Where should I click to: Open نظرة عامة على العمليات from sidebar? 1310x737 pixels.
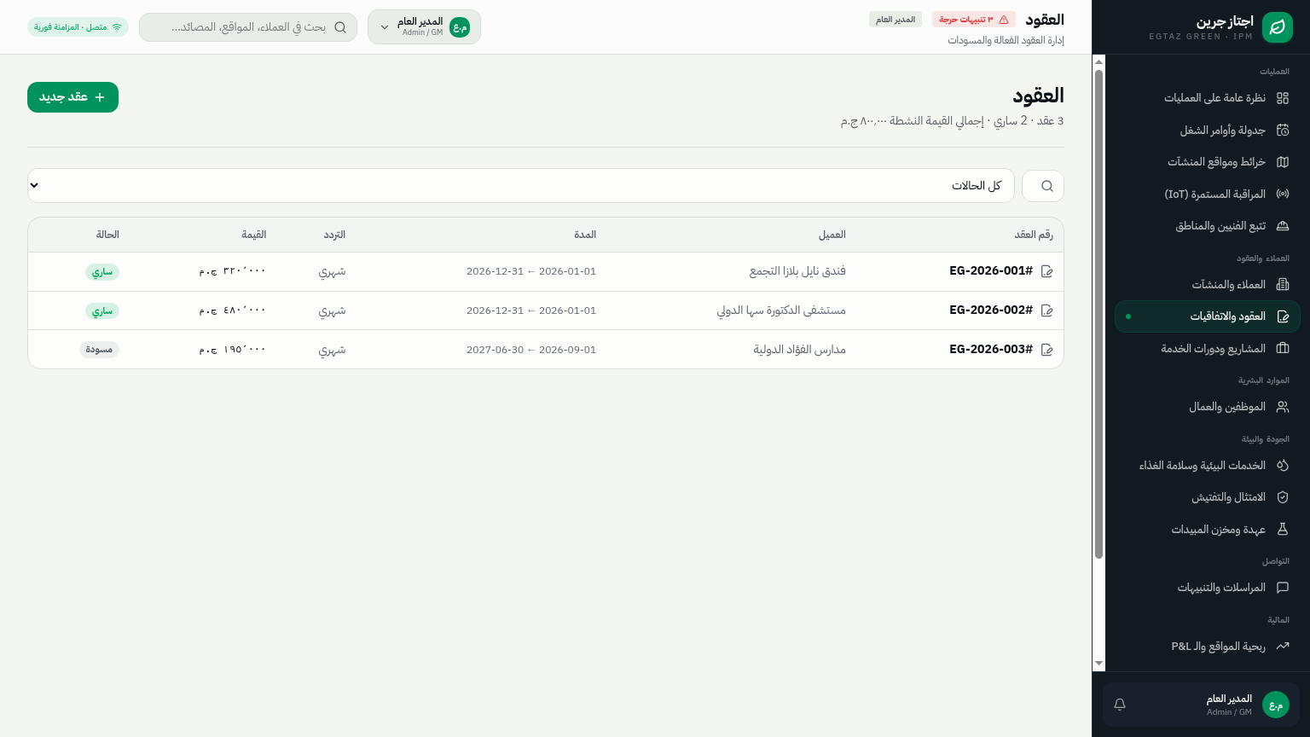tap(1208, 98)
